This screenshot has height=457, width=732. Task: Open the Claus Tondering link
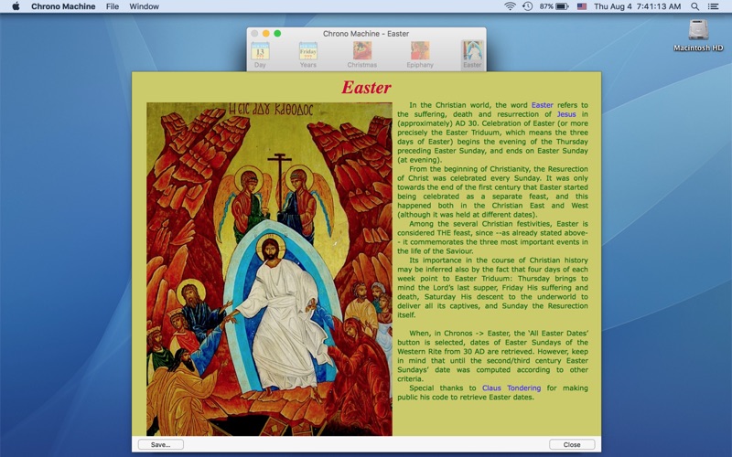tap(511, 388)
